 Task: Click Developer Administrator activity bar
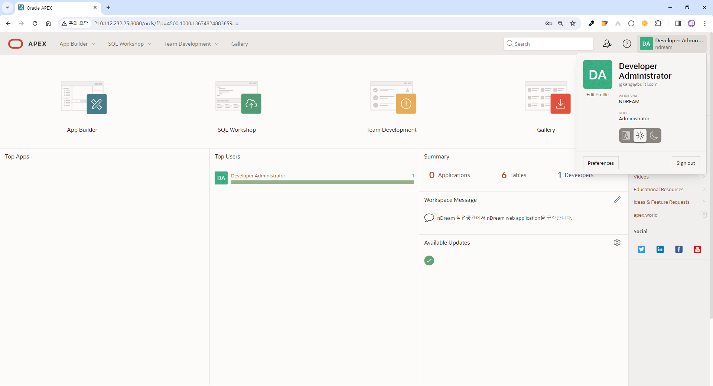(322, 182)
